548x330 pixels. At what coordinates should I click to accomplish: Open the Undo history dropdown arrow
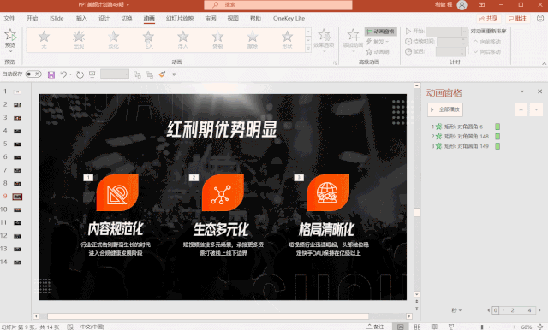tap(70, 74)
